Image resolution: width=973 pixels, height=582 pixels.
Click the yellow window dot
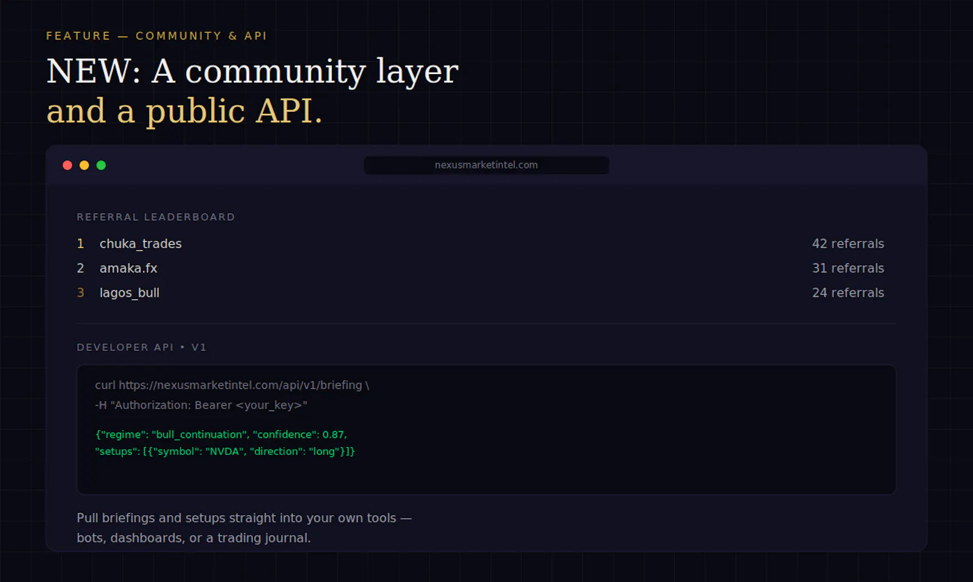click(85, 165)
